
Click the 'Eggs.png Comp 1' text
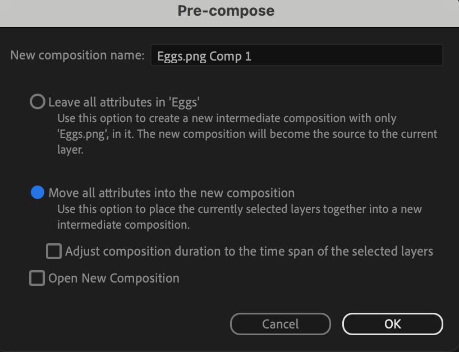[x=204, y=56]
